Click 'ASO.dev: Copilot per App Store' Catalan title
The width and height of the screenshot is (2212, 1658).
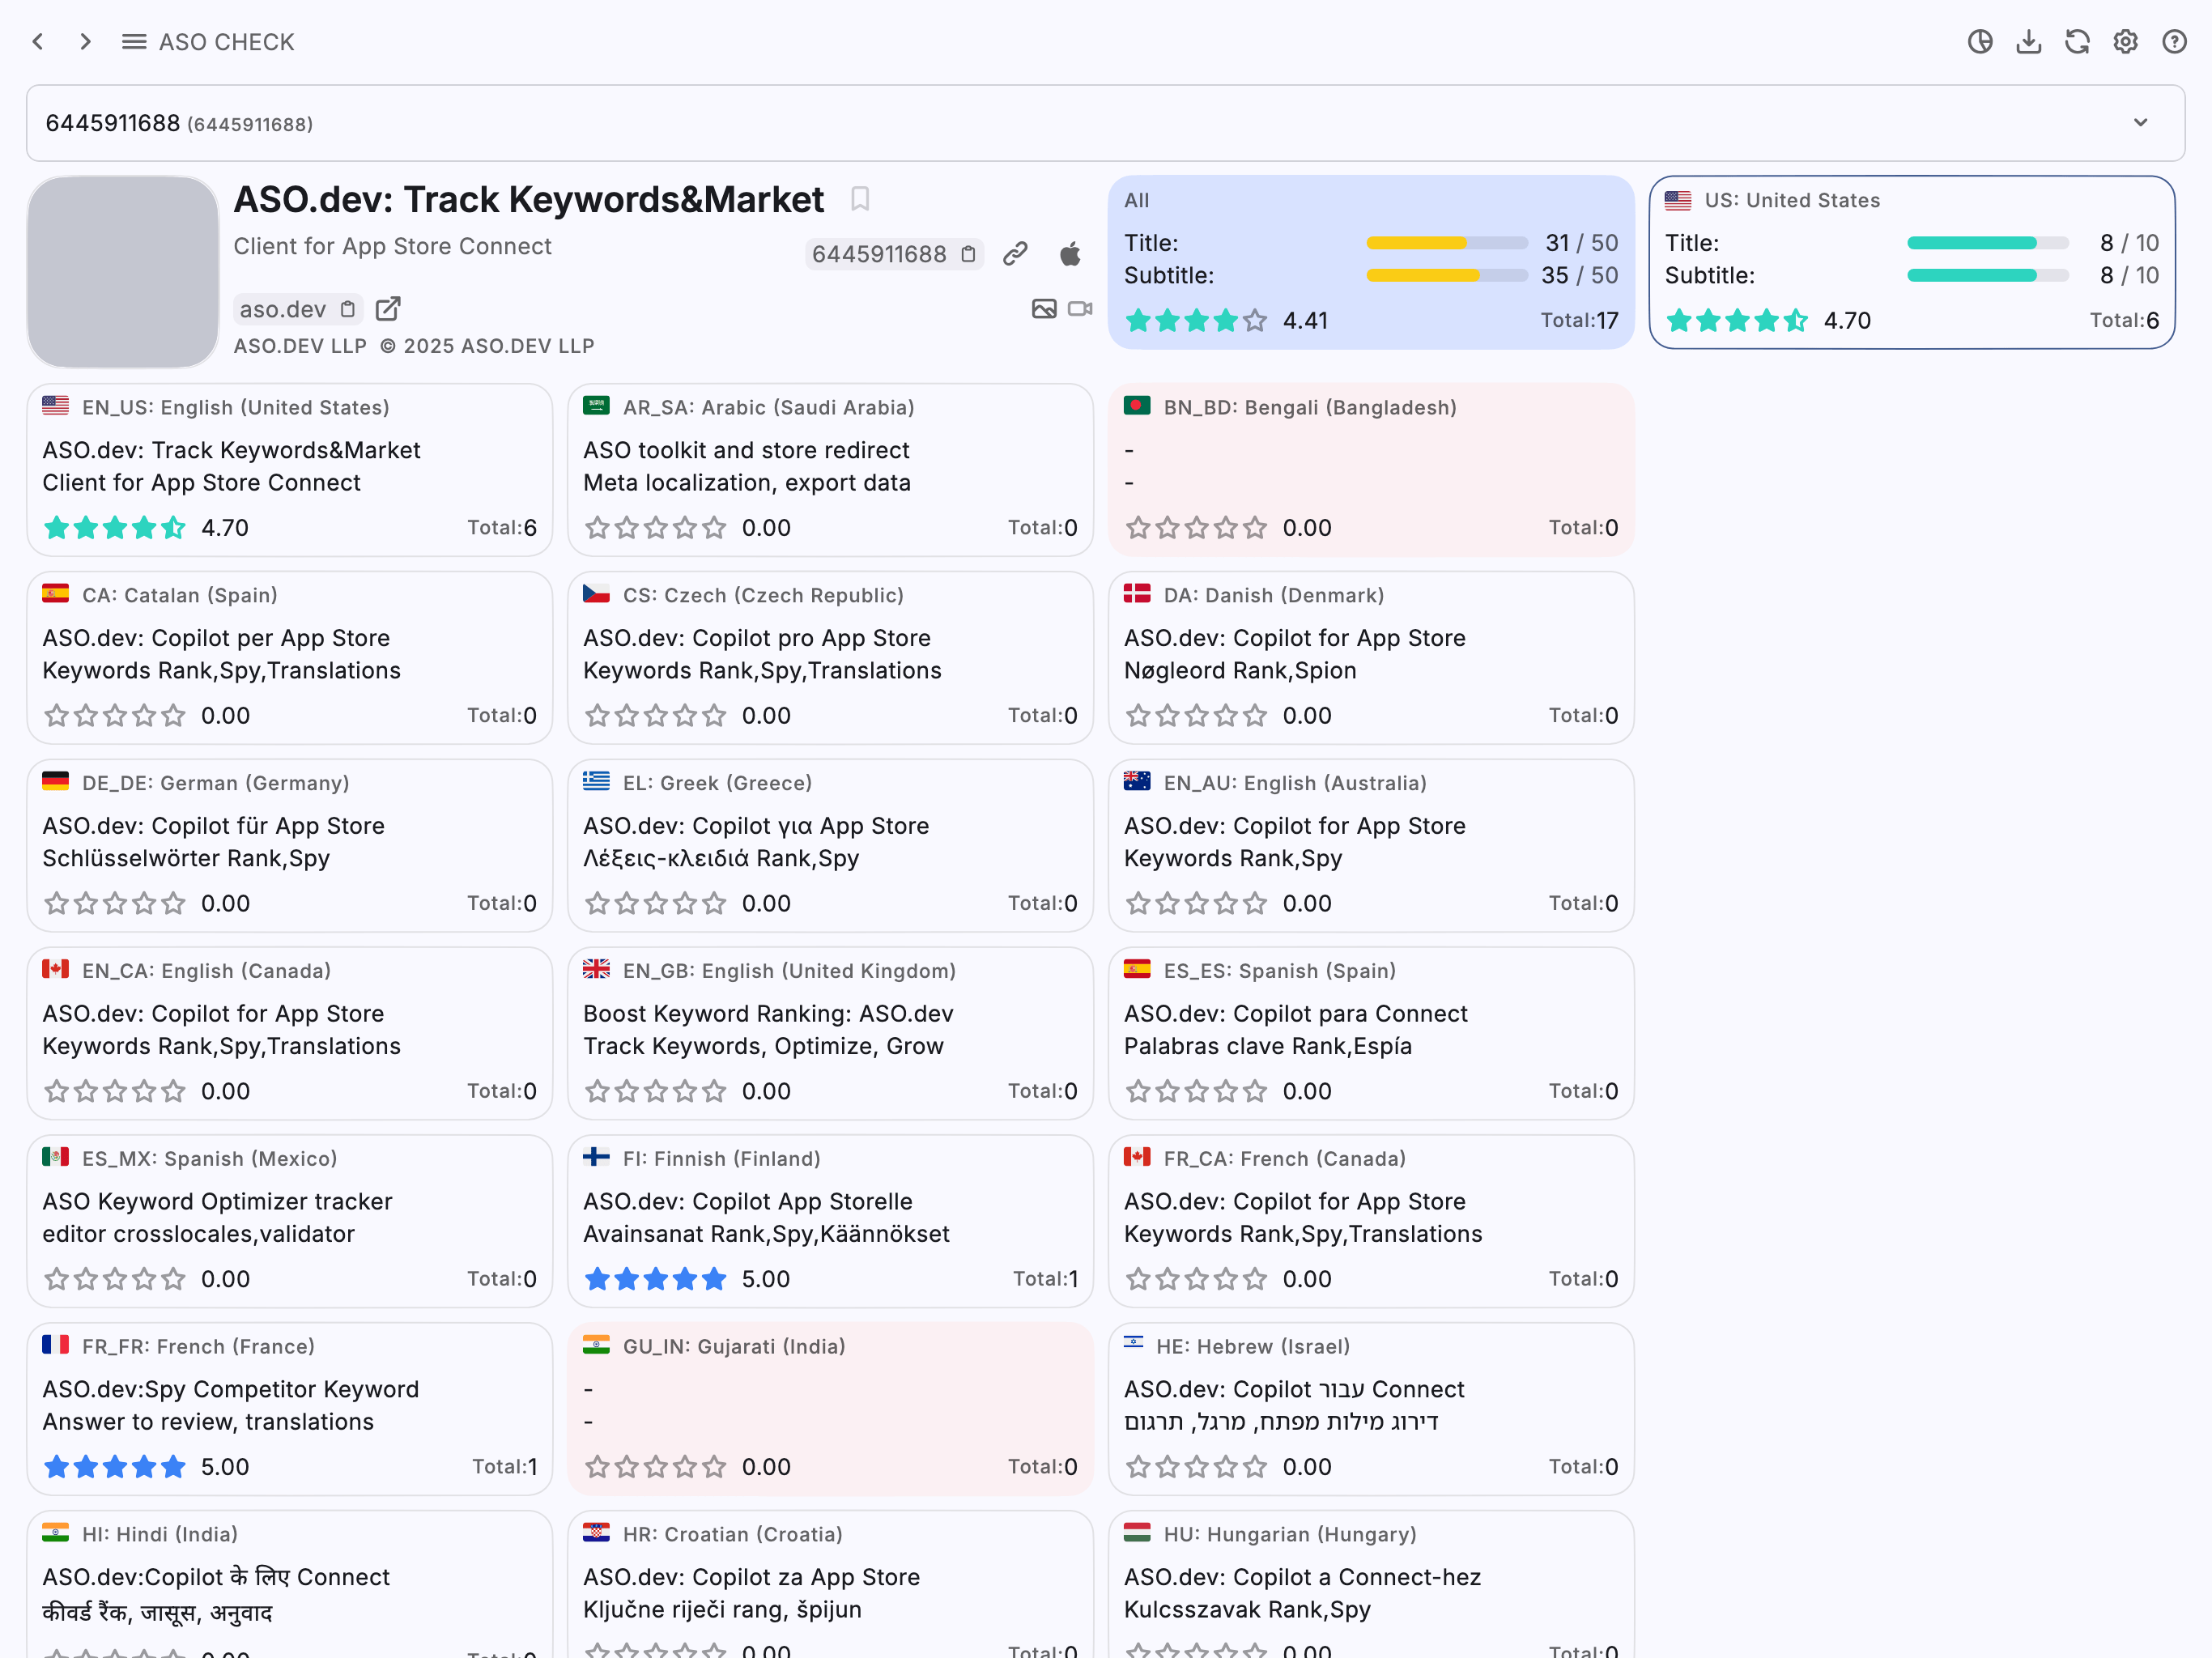(x=216, y=638)
